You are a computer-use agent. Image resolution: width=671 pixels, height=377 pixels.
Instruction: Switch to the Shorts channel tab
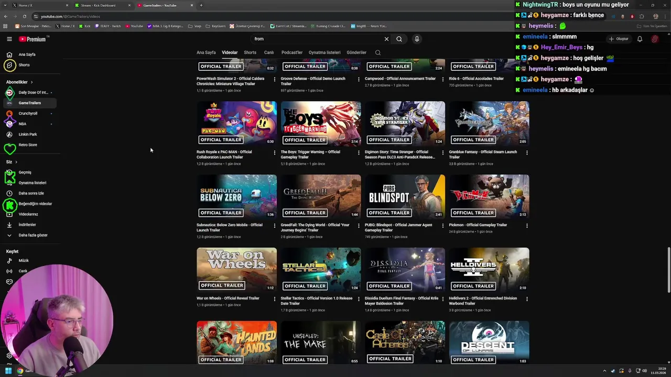point(250,52)
